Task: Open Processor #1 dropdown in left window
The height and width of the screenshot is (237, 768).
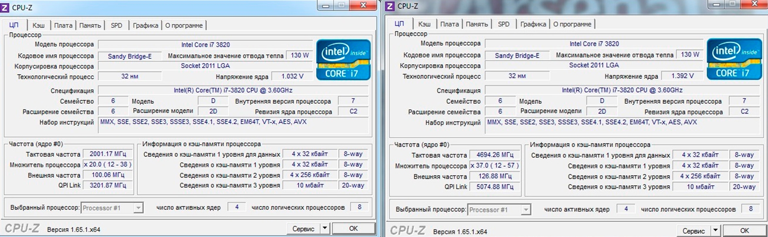Action: pos(112,208)
